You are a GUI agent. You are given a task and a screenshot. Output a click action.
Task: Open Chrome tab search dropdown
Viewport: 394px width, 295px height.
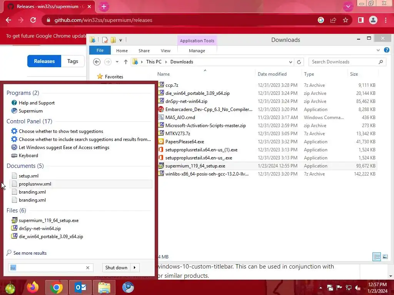tap(348, 7)
